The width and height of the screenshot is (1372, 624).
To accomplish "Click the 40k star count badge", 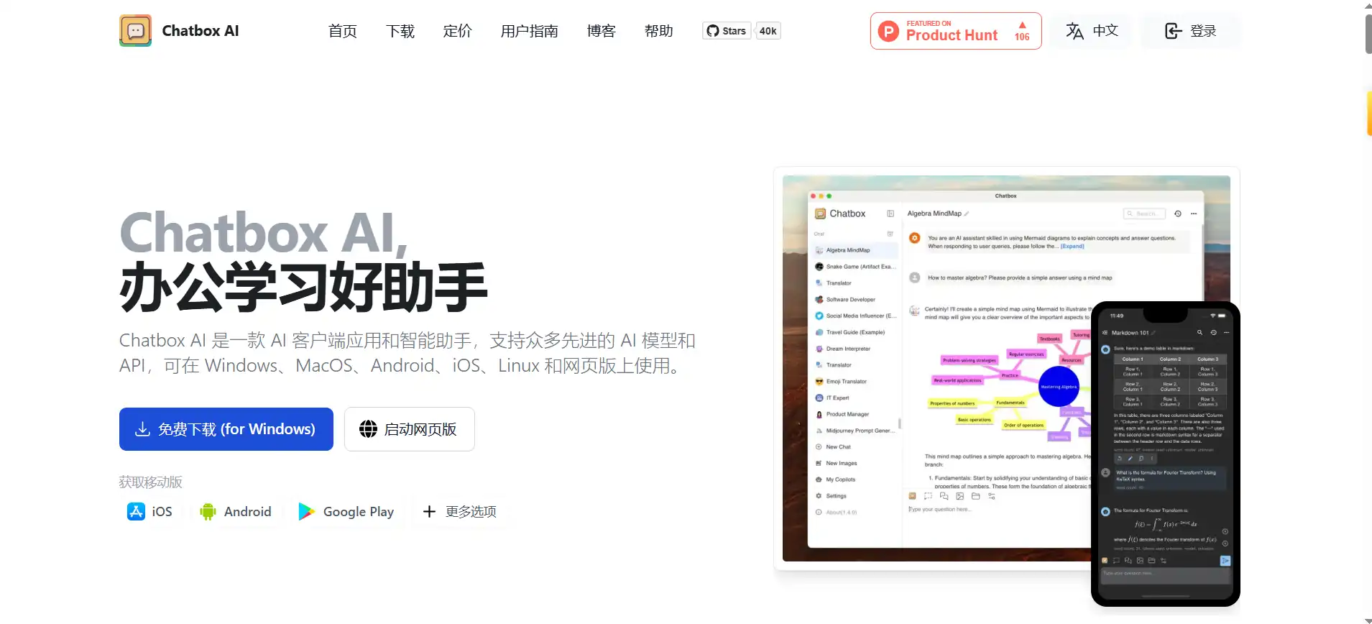I will pos(768,31).
